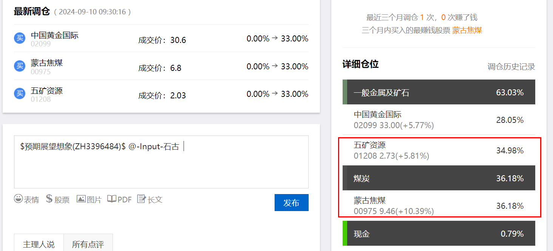Attach an image with the 图片 icon
The height and width of the screenshot is (251, 553).
(x=89, y=199)
